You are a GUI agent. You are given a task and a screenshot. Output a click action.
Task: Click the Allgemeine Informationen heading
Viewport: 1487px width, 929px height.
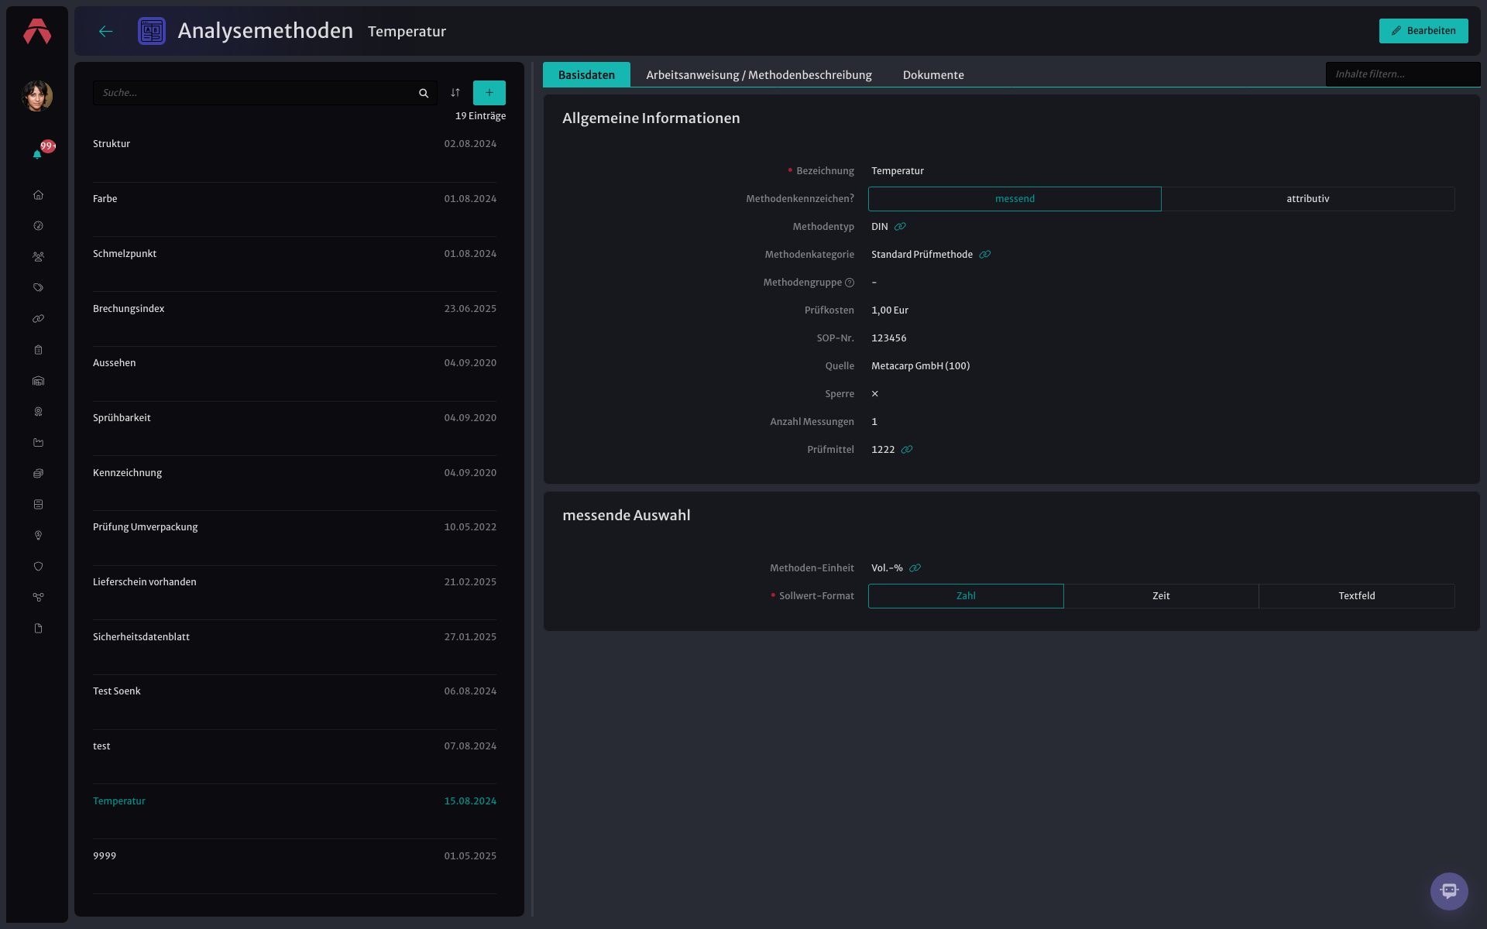pos(651,118)
